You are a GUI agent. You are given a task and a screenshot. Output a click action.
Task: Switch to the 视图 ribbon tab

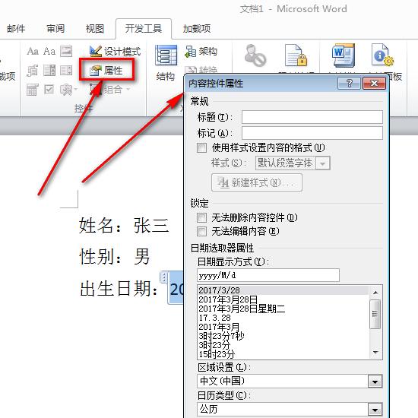[x=94, y=28]
